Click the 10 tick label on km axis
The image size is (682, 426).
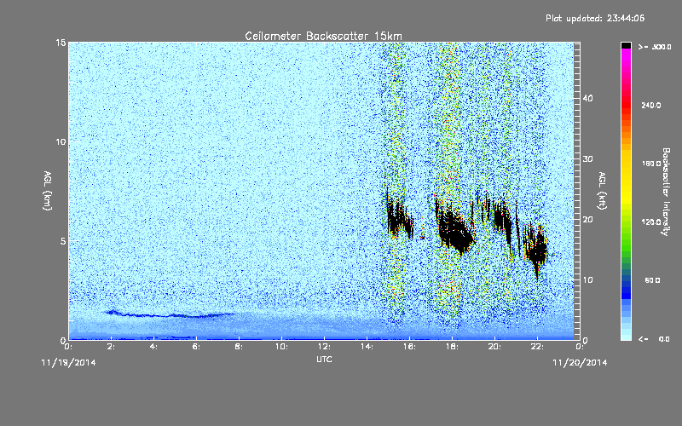click(x=61, y=142)
